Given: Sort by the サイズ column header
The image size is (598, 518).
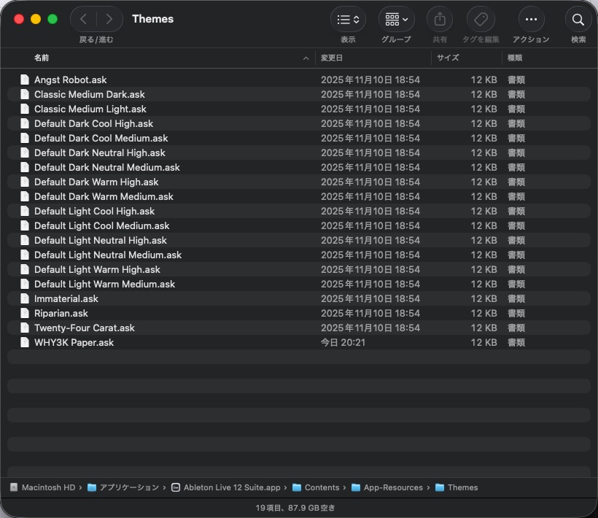Looking at the screenshot, I should click(x=448, y=58).
